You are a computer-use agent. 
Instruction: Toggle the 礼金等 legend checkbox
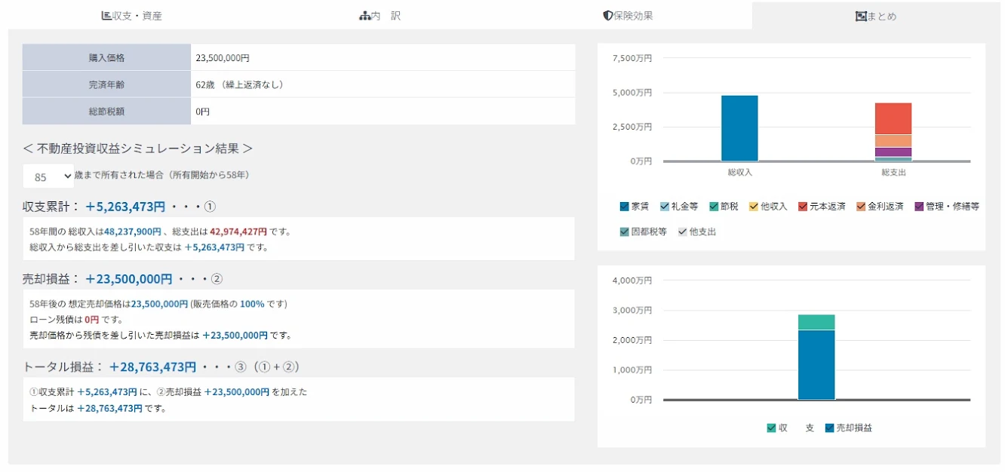(665, 207)
